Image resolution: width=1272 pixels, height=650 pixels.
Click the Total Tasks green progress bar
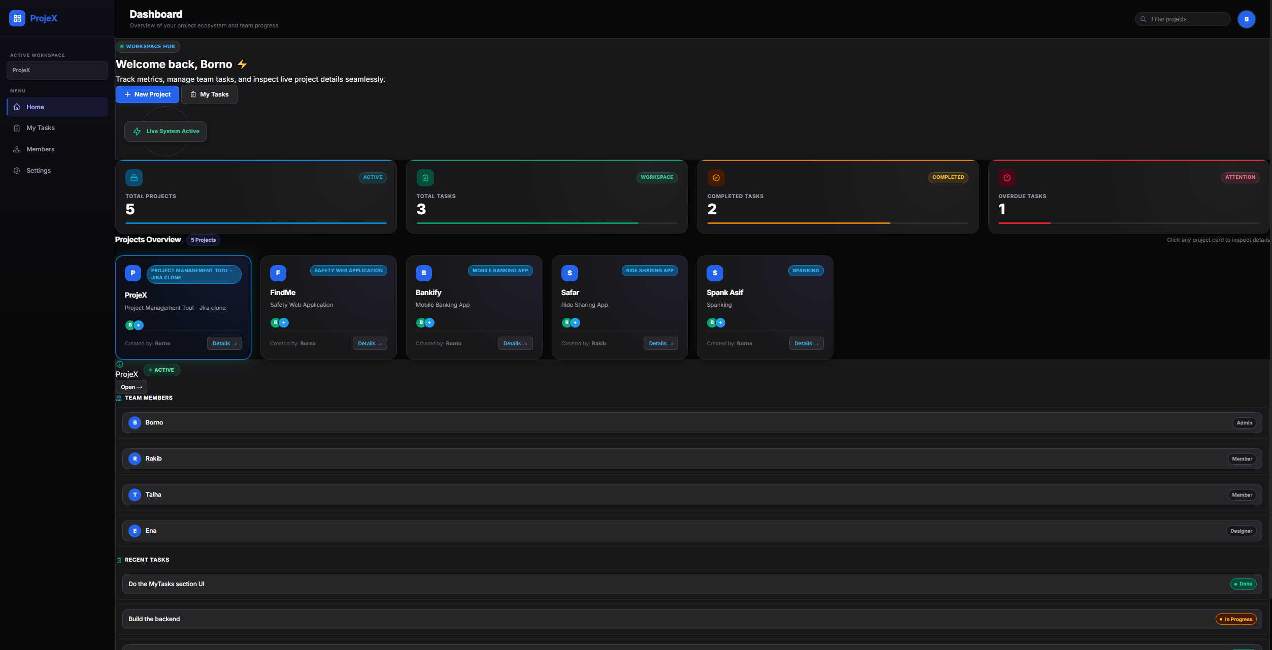pyautogui.click(x=527, y=223)
